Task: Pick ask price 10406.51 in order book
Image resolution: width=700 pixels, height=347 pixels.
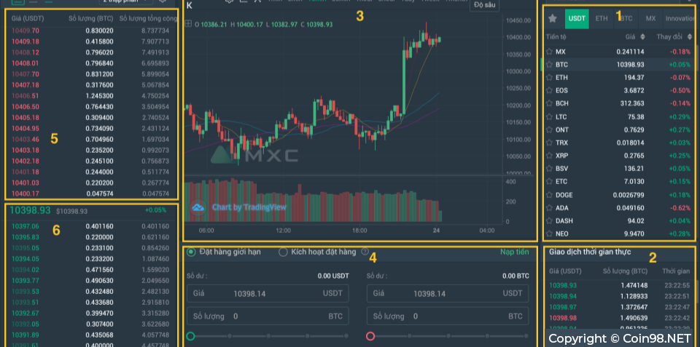Action: (x=26, y=96)
